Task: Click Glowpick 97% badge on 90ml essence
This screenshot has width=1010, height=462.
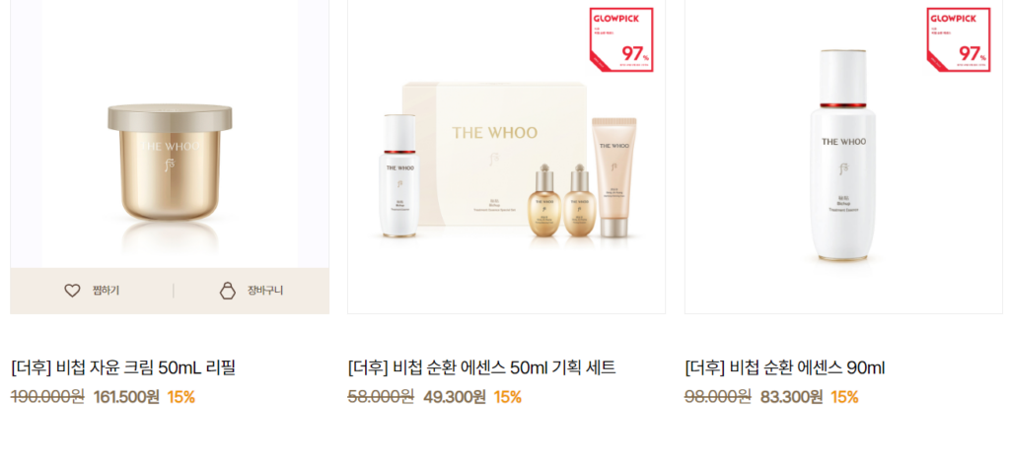Action: click(x=959, y=39)
